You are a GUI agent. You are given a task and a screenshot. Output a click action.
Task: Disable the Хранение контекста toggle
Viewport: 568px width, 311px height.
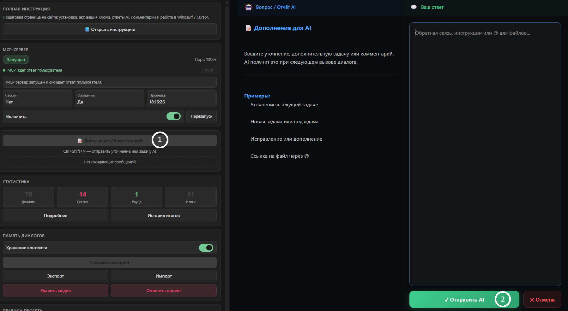click(206, 248)
